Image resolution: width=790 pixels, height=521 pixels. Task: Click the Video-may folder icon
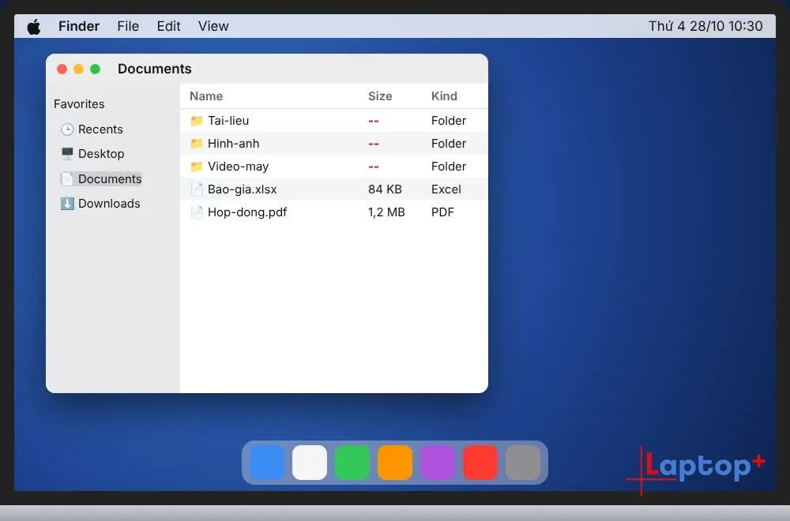(197, 167)
